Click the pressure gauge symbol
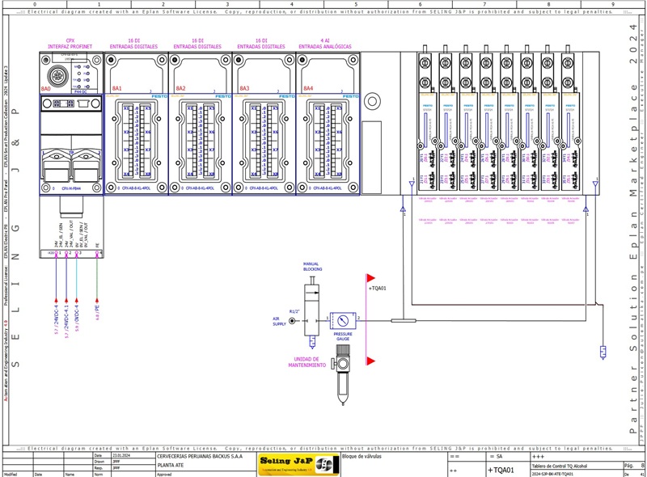The width and height of the screenshot is (647, 477). pyautogui.click(x=343, y=321)
